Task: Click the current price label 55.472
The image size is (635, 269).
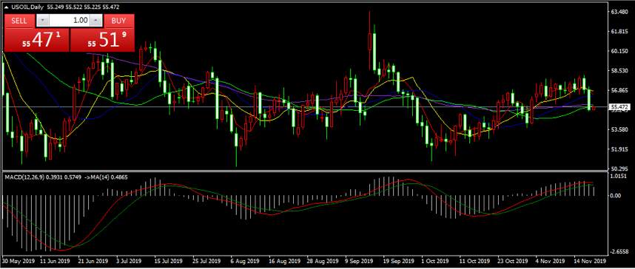Action: [619, 107]
